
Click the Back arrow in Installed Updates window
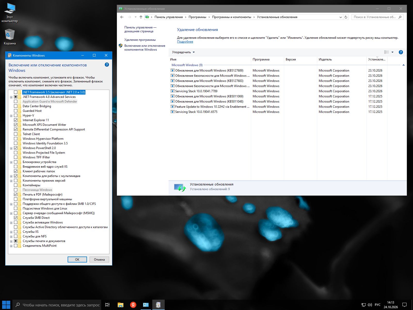pyautogui.click(x=122, y=17)
